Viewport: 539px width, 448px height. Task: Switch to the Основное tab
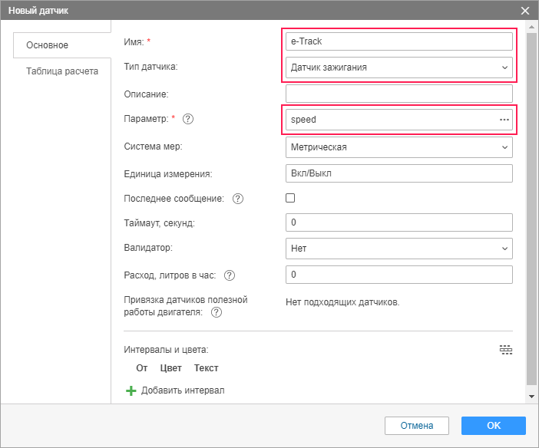coord(48,45)
